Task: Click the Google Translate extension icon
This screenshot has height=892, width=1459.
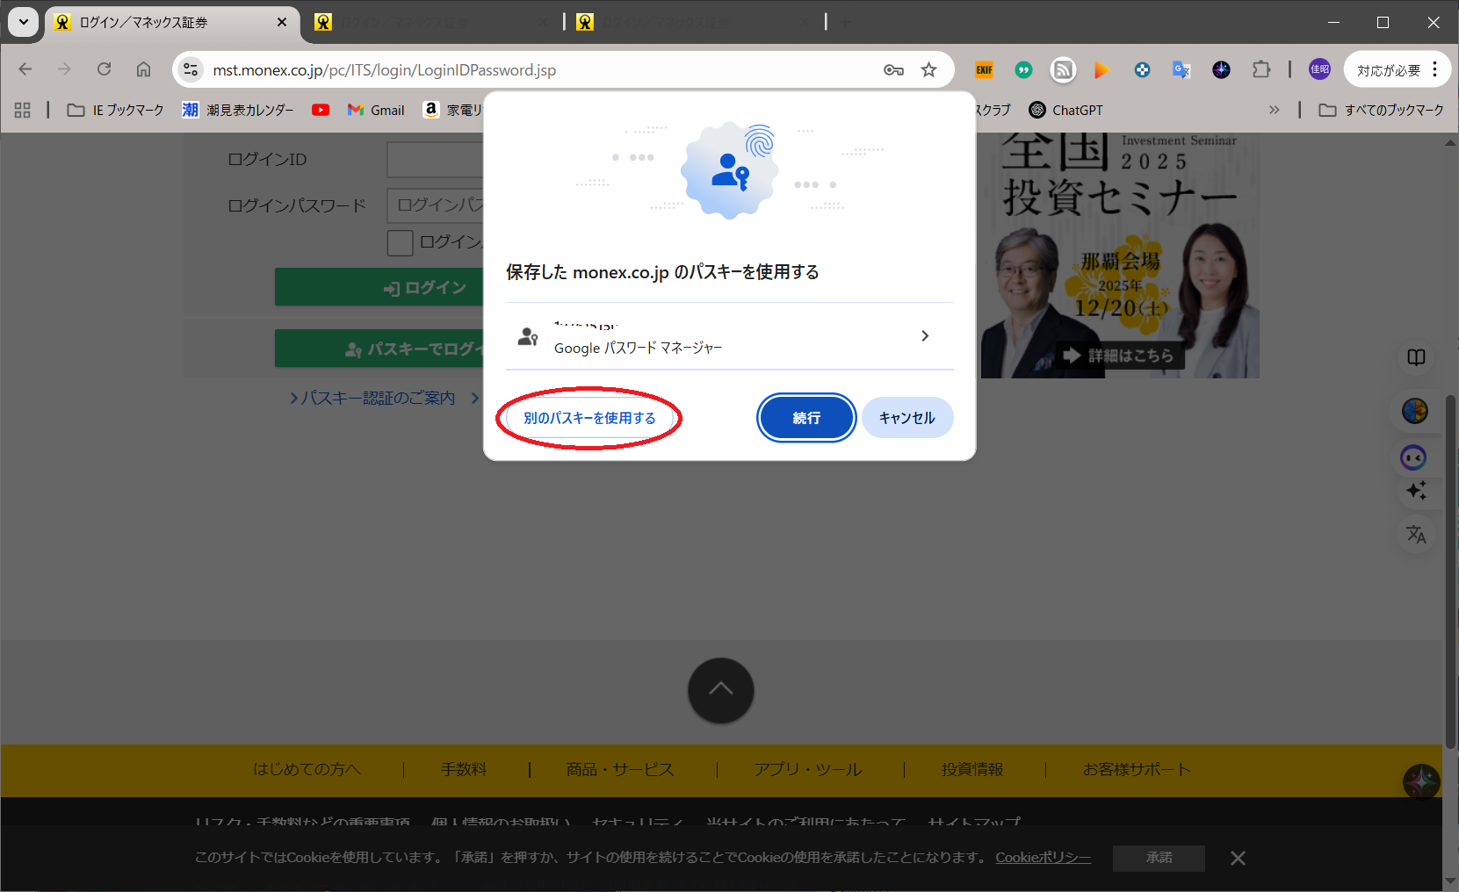Action: click(x=1181, y=69)
